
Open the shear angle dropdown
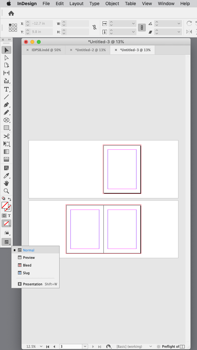179,32
